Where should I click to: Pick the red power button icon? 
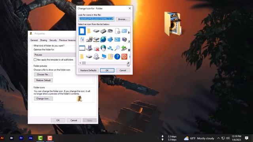pos(125,56)
